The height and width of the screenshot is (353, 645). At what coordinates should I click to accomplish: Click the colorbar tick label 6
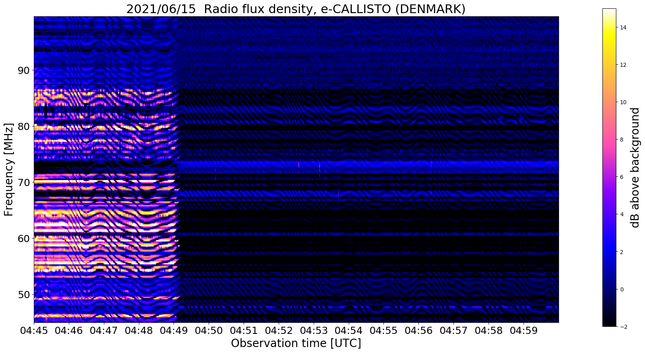(x=621, y=177)
